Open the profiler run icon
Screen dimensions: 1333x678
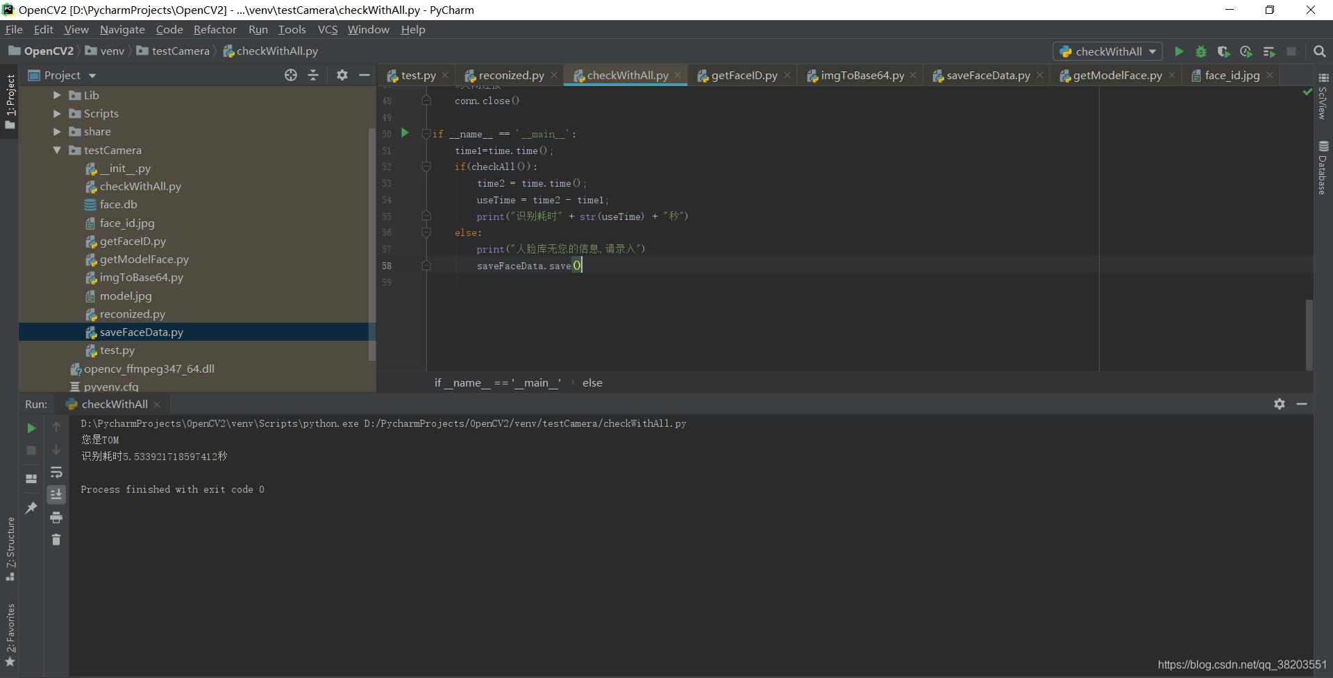(1246, 51)
